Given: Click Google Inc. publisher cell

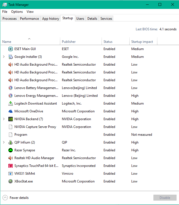Looking at the screenshot, I should [x=70, y=57].
